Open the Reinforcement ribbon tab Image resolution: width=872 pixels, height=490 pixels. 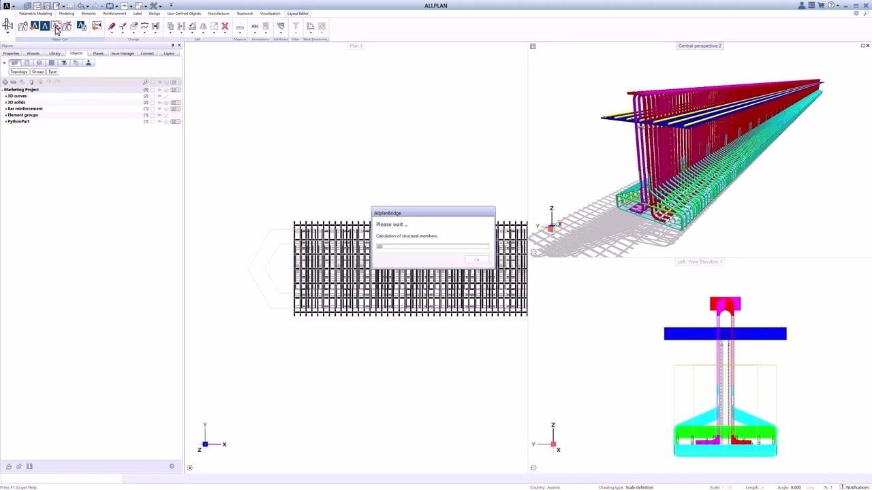[x=114, y=14]
